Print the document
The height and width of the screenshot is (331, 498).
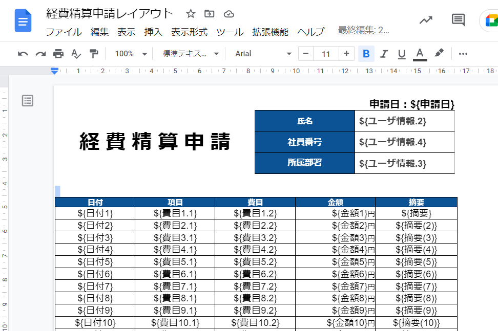tap(58, 54)
